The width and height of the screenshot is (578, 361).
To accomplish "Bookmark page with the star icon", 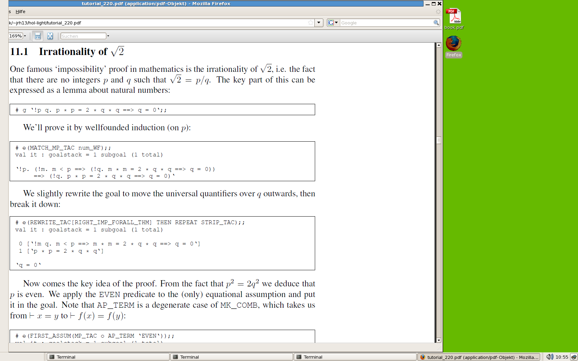I will point(311,23).
